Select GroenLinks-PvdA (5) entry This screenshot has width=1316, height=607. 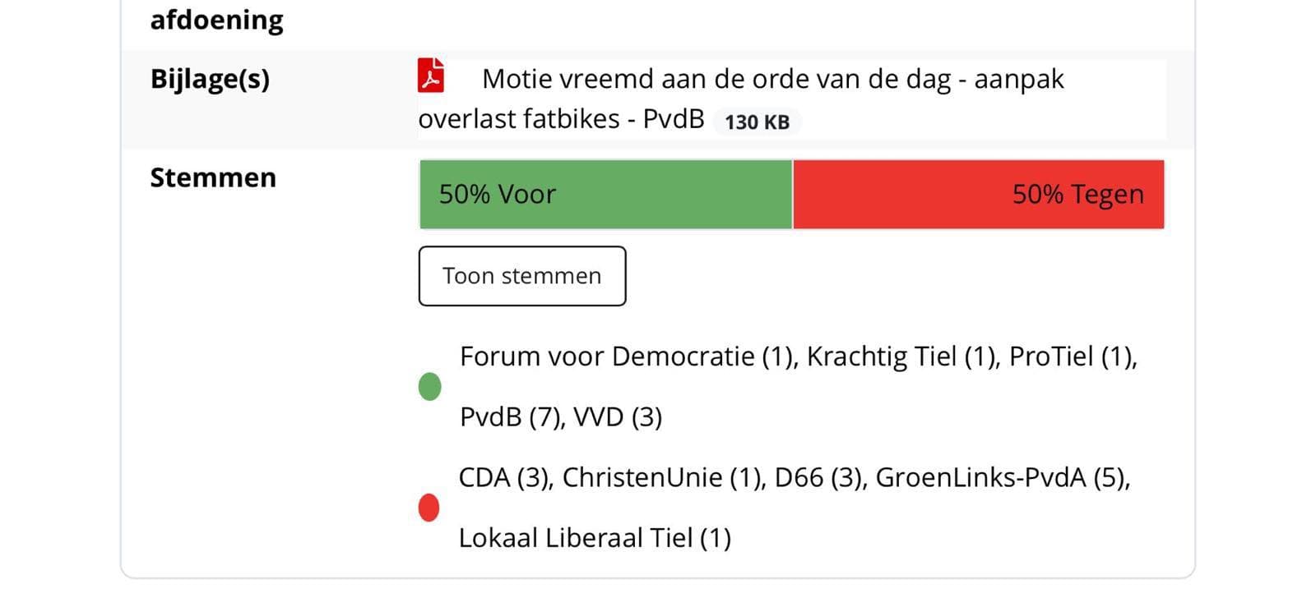(x=1001, y=477)
